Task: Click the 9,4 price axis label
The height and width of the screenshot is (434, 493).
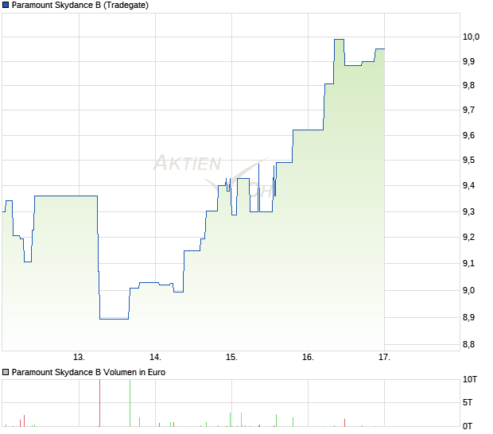Action: (x=469, y=185)
